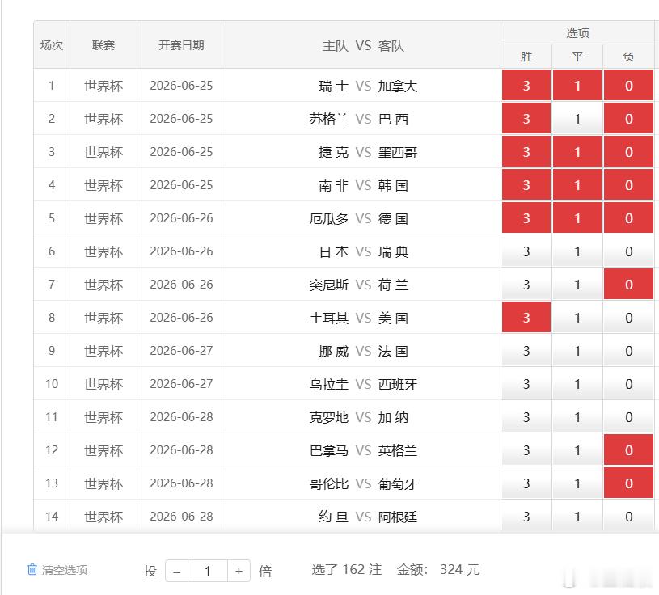Select draw (1) for 日本 VS 瑞典
This screenshot has height=595, width=659.
[x=577, y=251]
